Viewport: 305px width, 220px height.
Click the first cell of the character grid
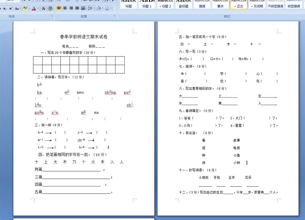pos(38,61)
